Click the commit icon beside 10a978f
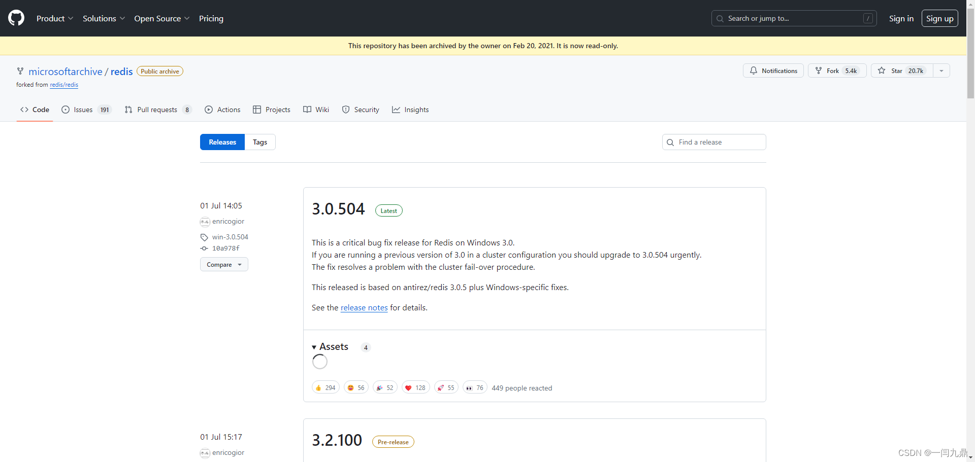 tap(204, 248)
